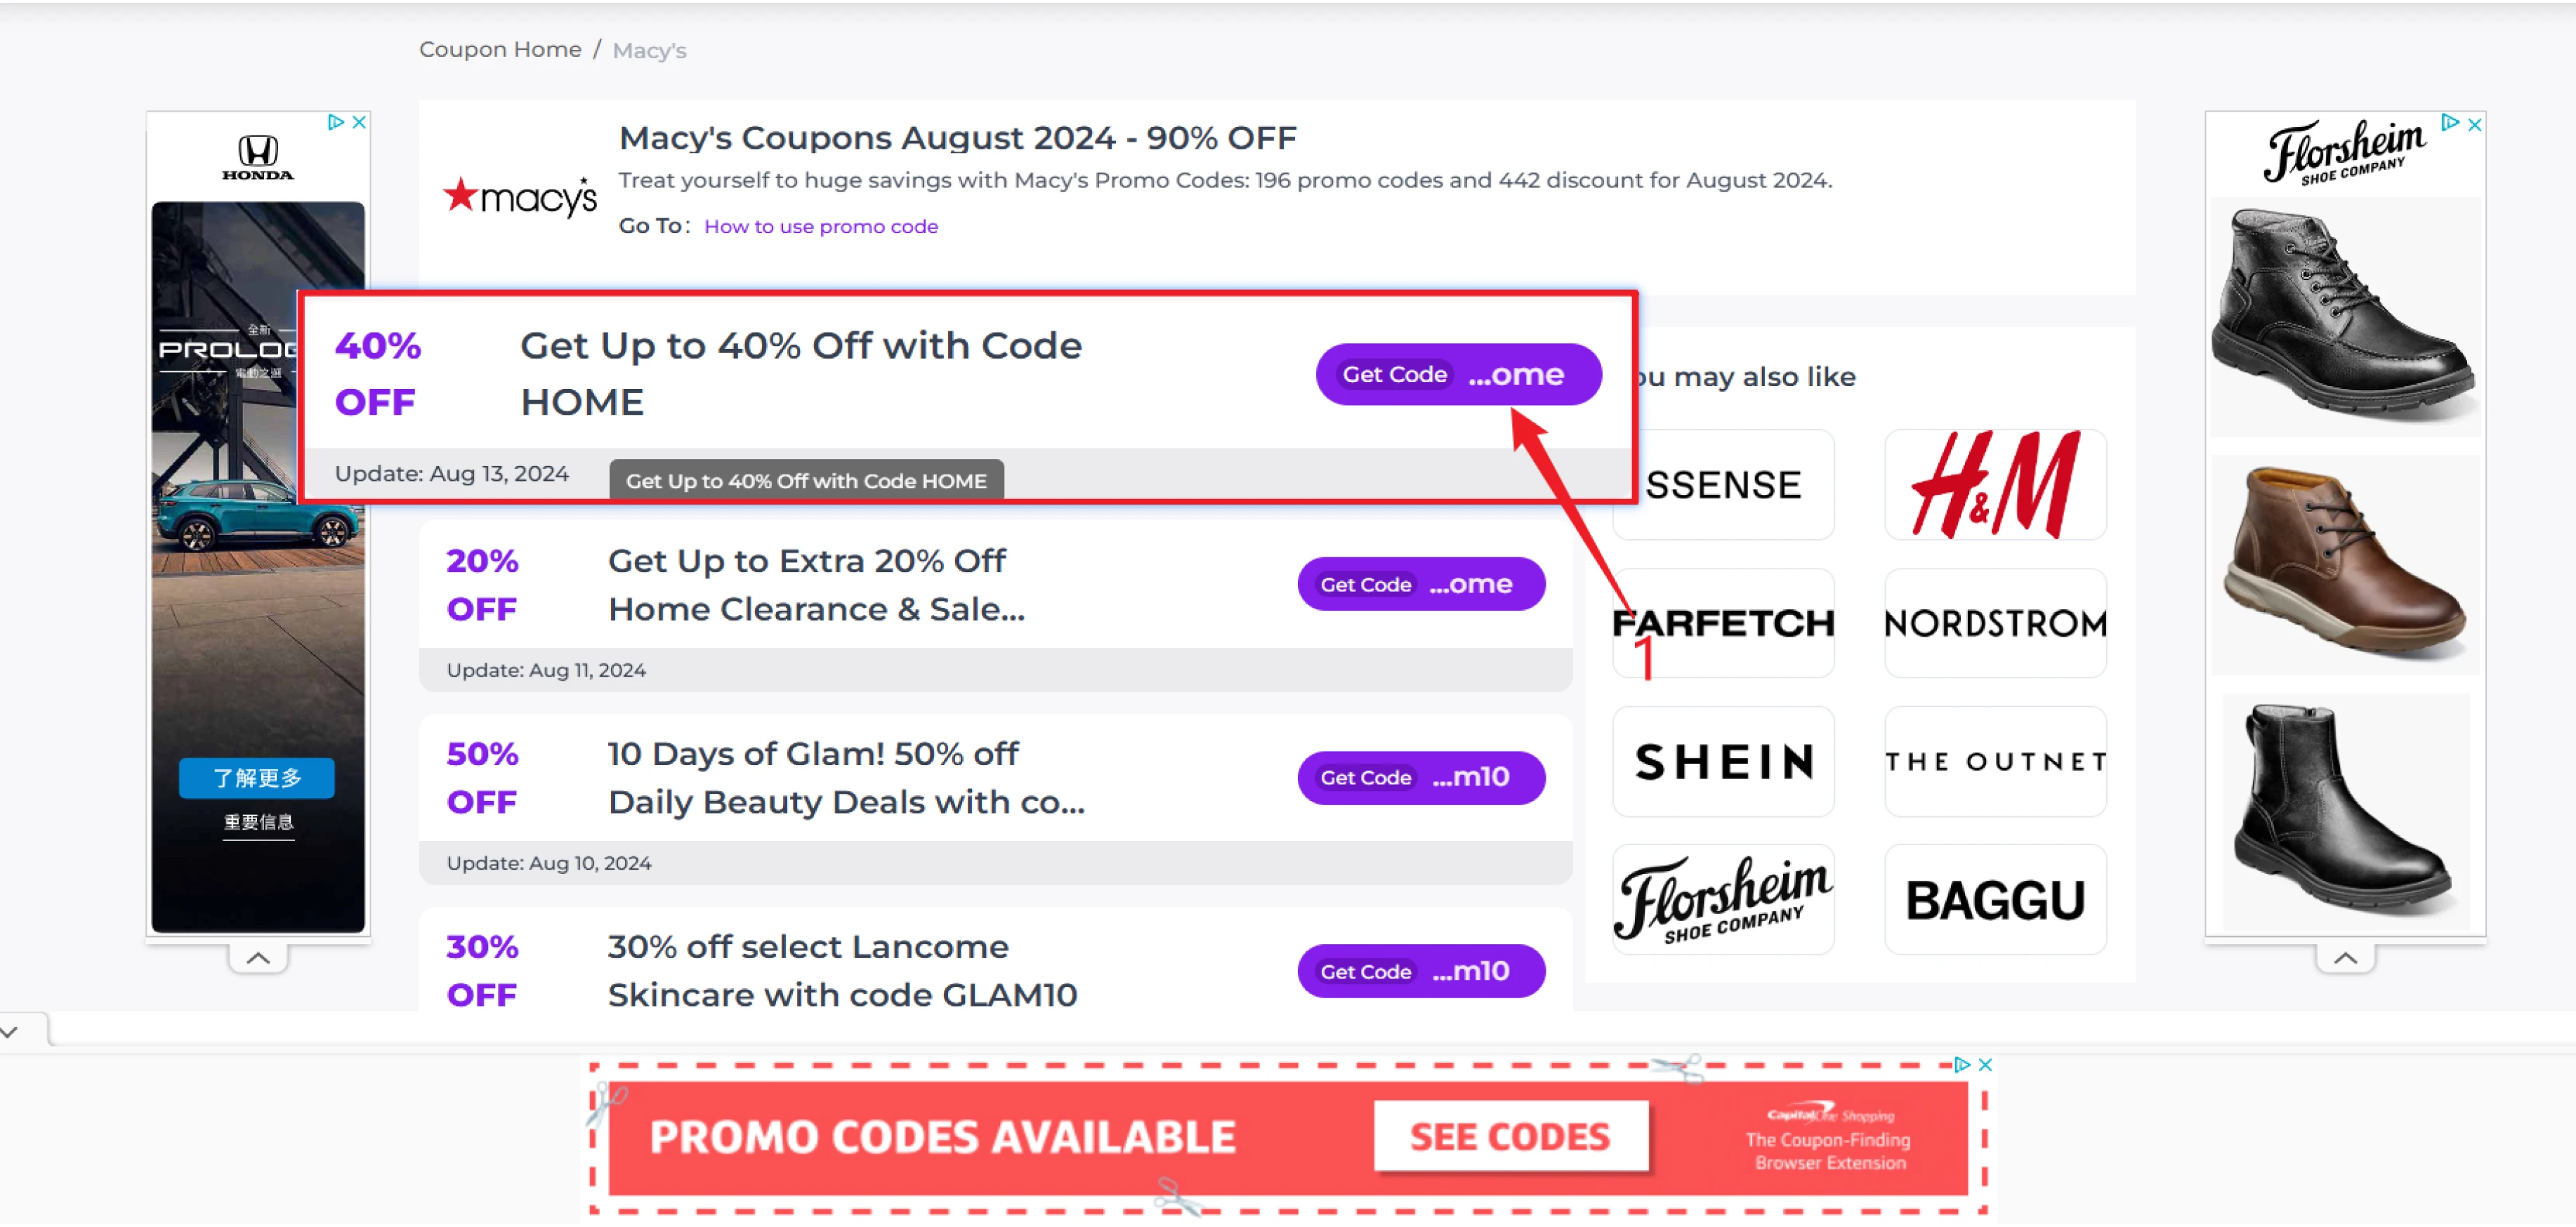The image size is (2576, 1227).
Task: Open the Coupon Home breadcrumb
Action: [x=500, y=48]
